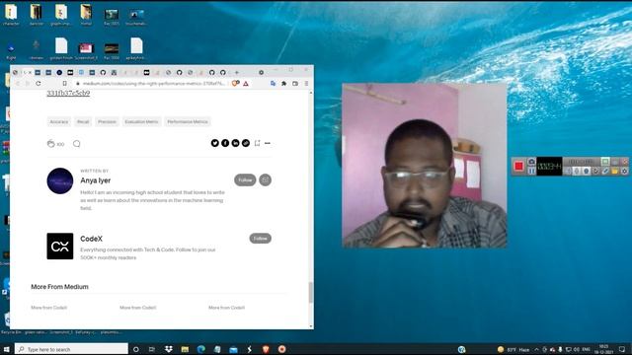Select the recorder drawing pen tool

coord(605,171)
